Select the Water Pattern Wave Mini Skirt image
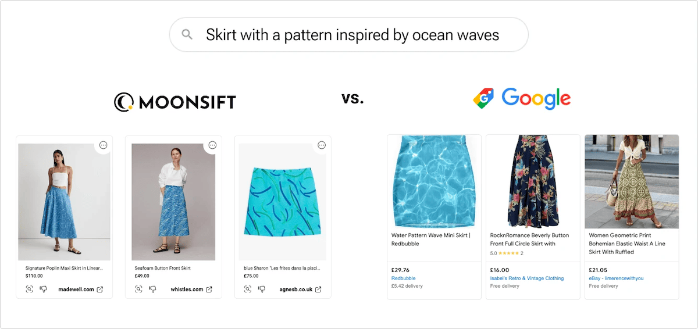The width and height of the screenshot is (698, 329). click(x=434, y=181)
